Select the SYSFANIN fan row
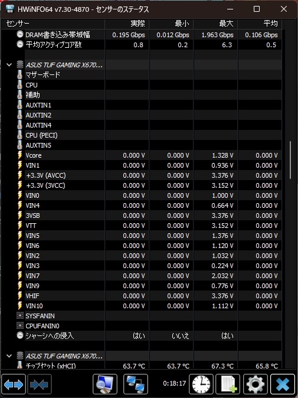The width and height of the screenshot is (298, 398). 142,316
